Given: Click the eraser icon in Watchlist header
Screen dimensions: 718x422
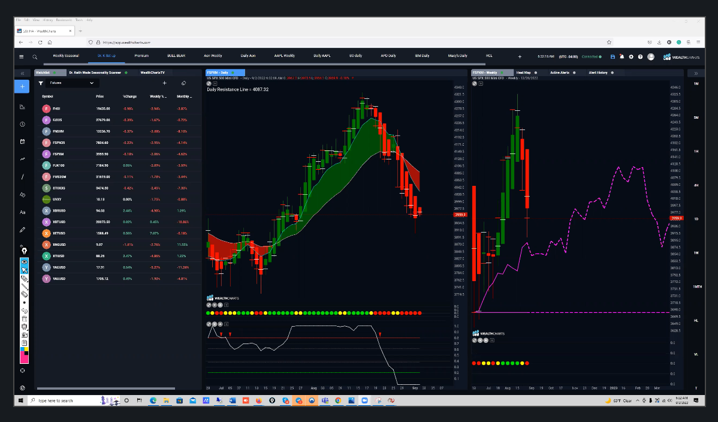Looking at the screenshot, I should [x=183, y=83].
